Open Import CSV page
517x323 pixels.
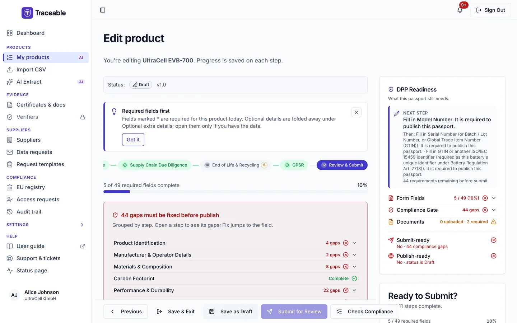46,70
